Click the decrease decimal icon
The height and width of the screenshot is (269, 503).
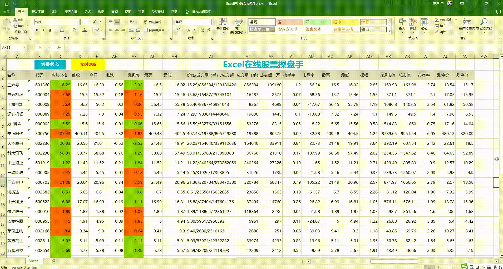pos(209,30)
